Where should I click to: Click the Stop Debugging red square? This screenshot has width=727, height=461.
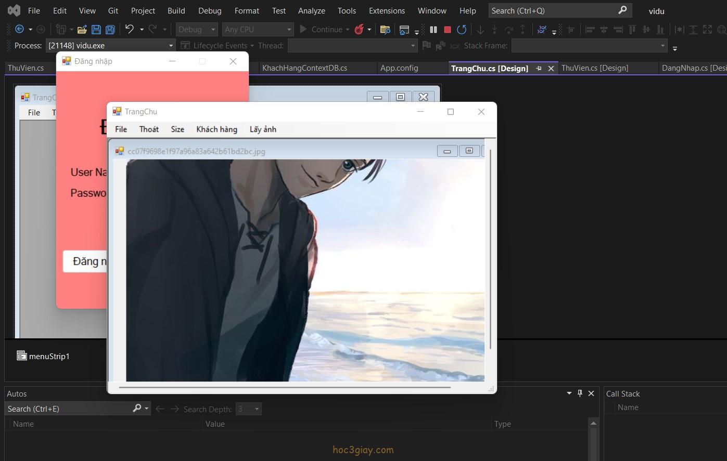(x=447, y=30)
